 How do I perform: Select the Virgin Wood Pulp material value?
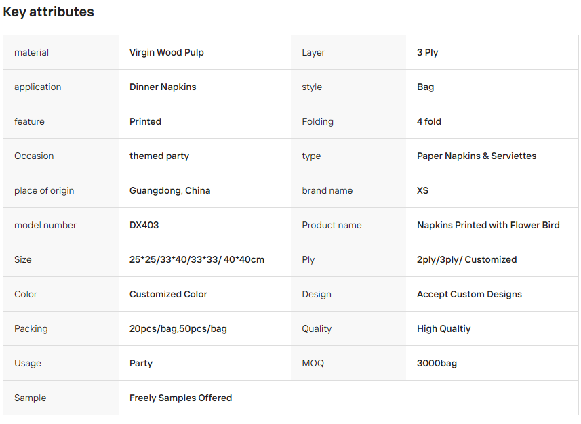click(166, 53)
